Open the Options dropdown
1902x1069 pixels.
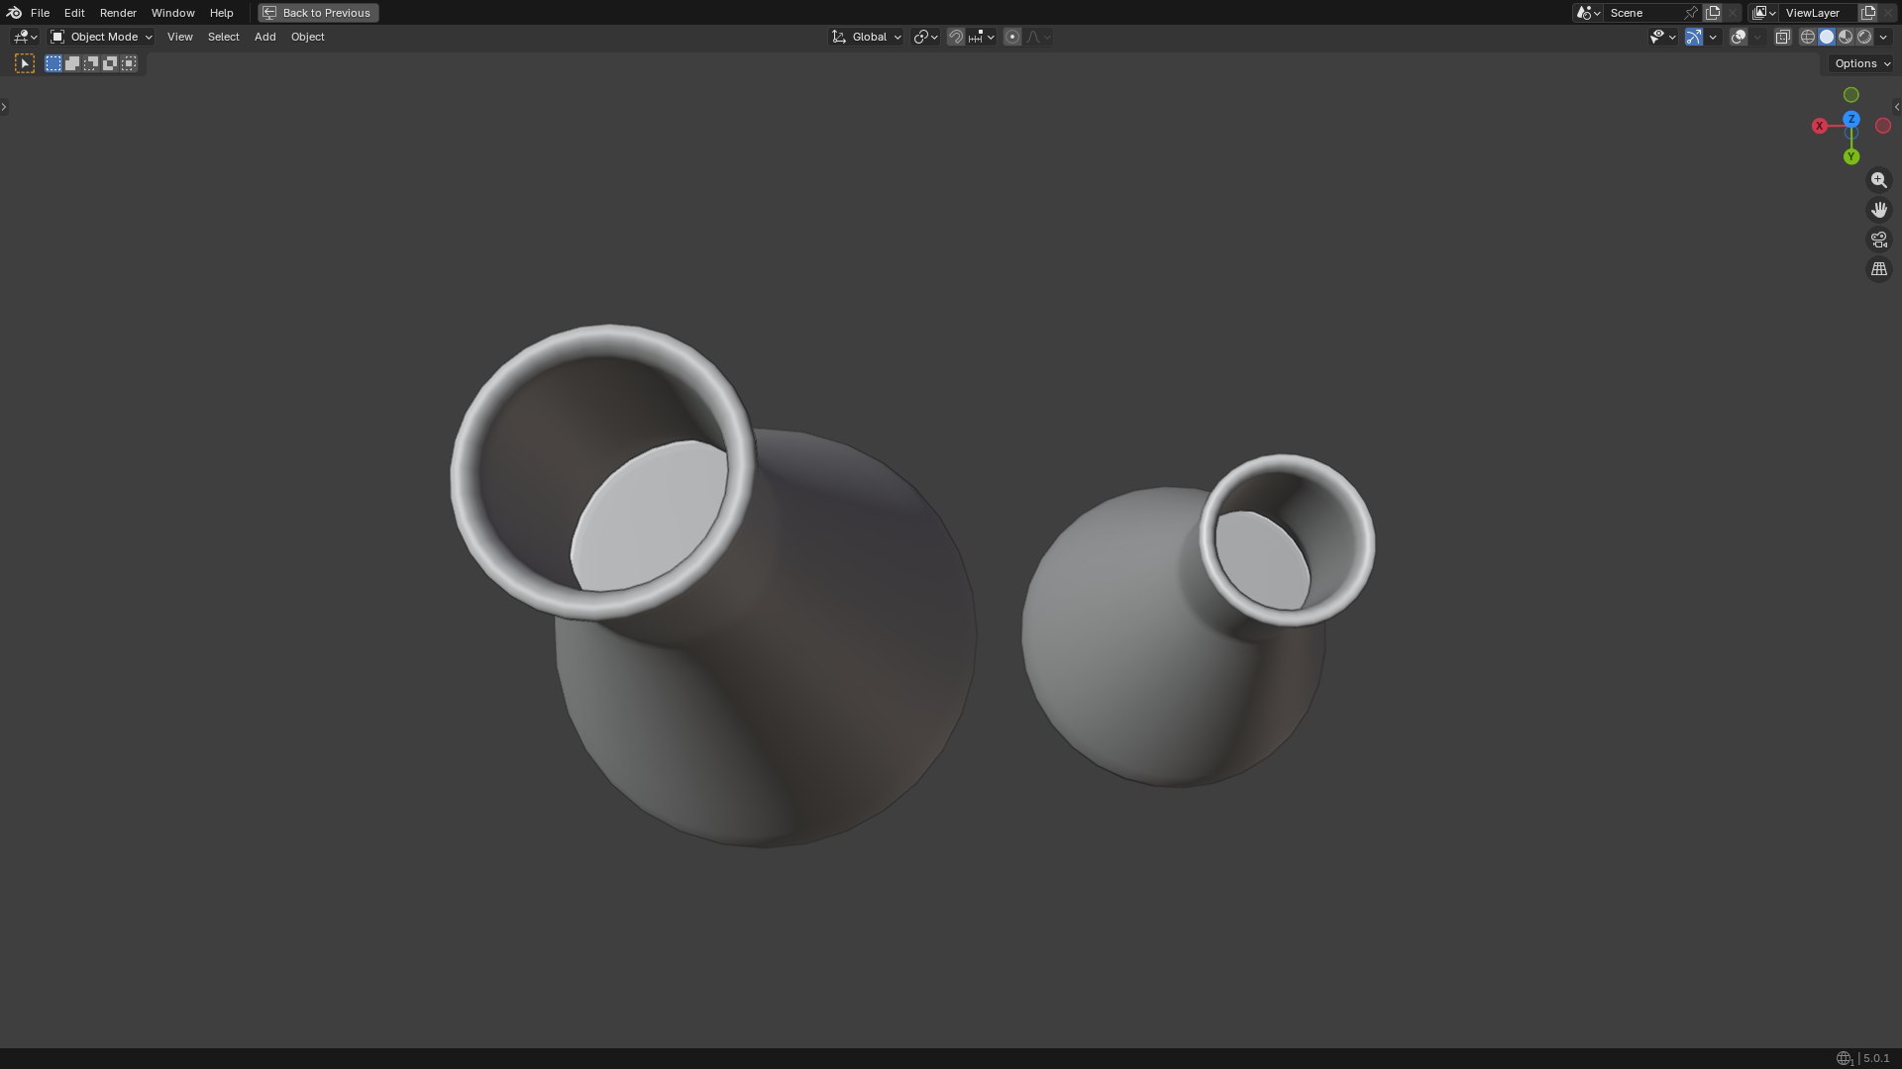coord(1862,63)
